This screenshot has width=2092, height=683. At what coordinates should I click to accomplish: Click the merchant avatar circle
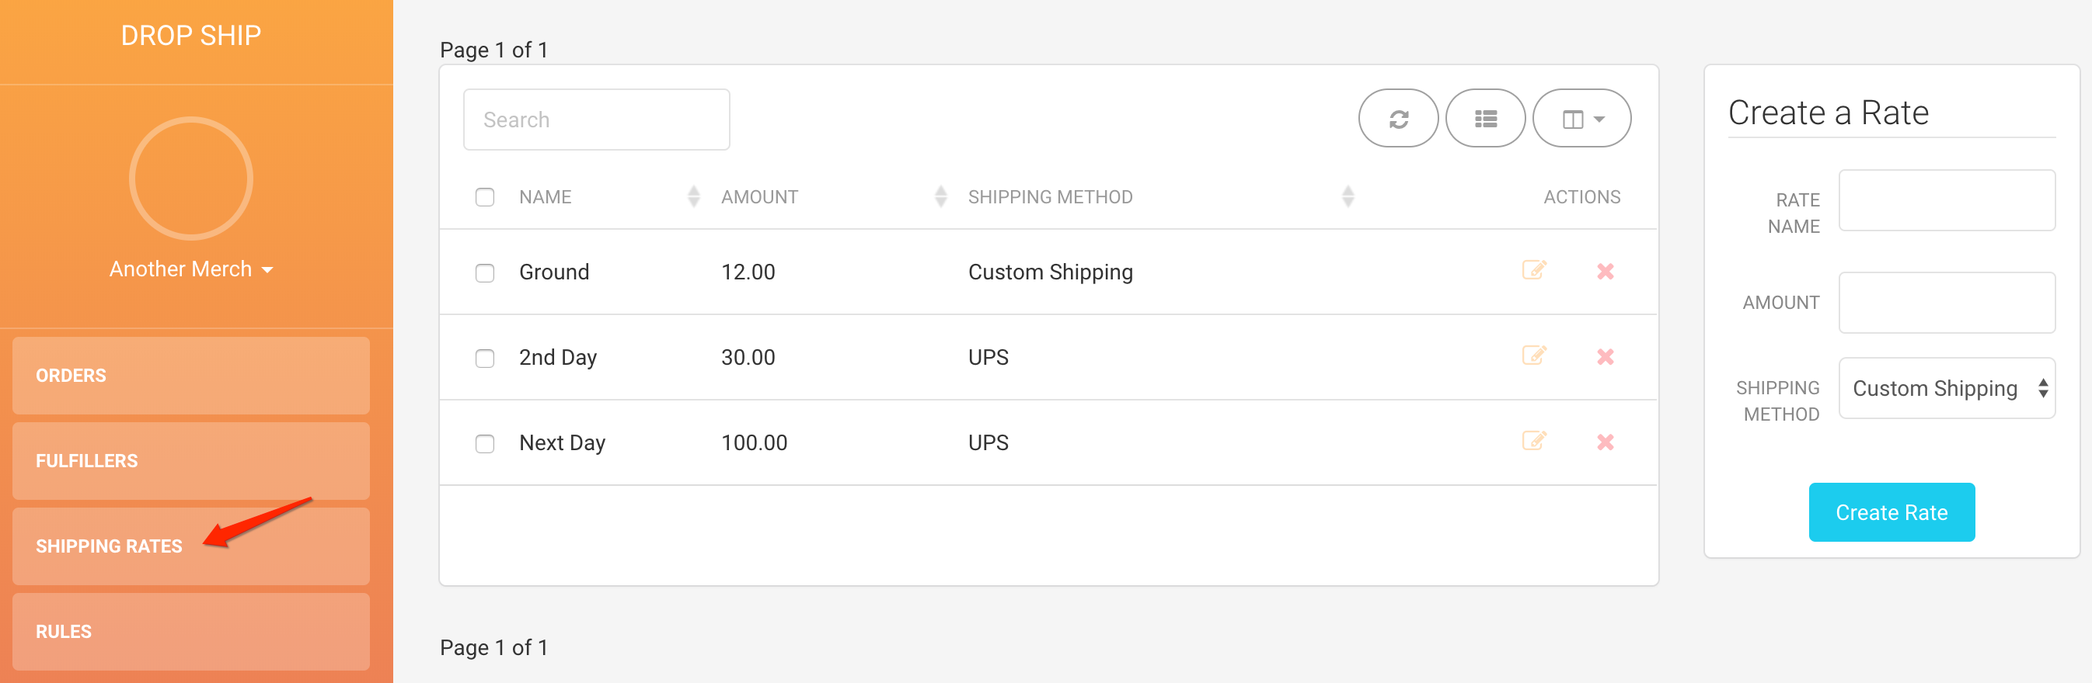191,179
